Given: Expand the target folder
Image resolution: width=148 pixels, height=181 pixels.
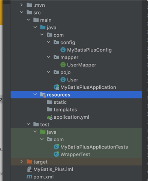Looking at the screenshot, I should 21,162.
